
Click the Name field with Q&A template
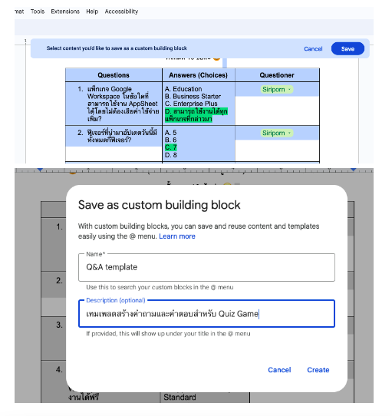(206, 267)
